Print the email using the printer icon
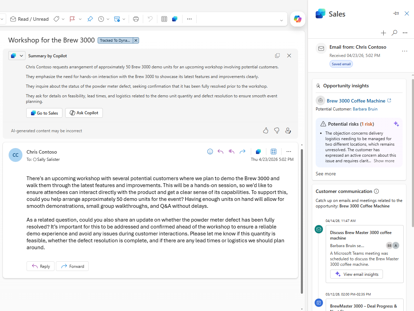The image size is (414, 311). click(136, 19)
